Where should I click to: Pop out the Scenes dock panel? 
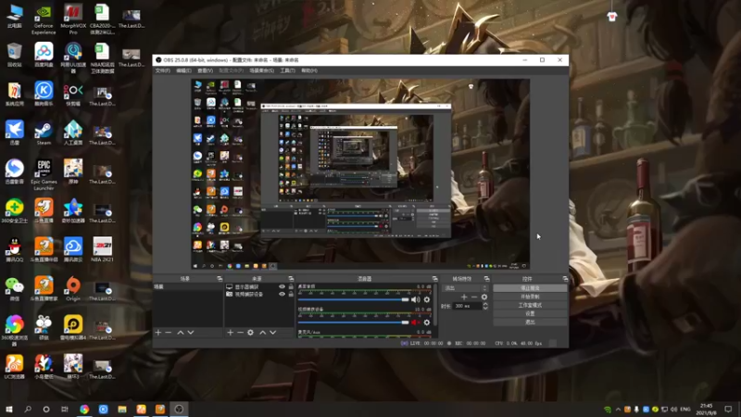220,279
